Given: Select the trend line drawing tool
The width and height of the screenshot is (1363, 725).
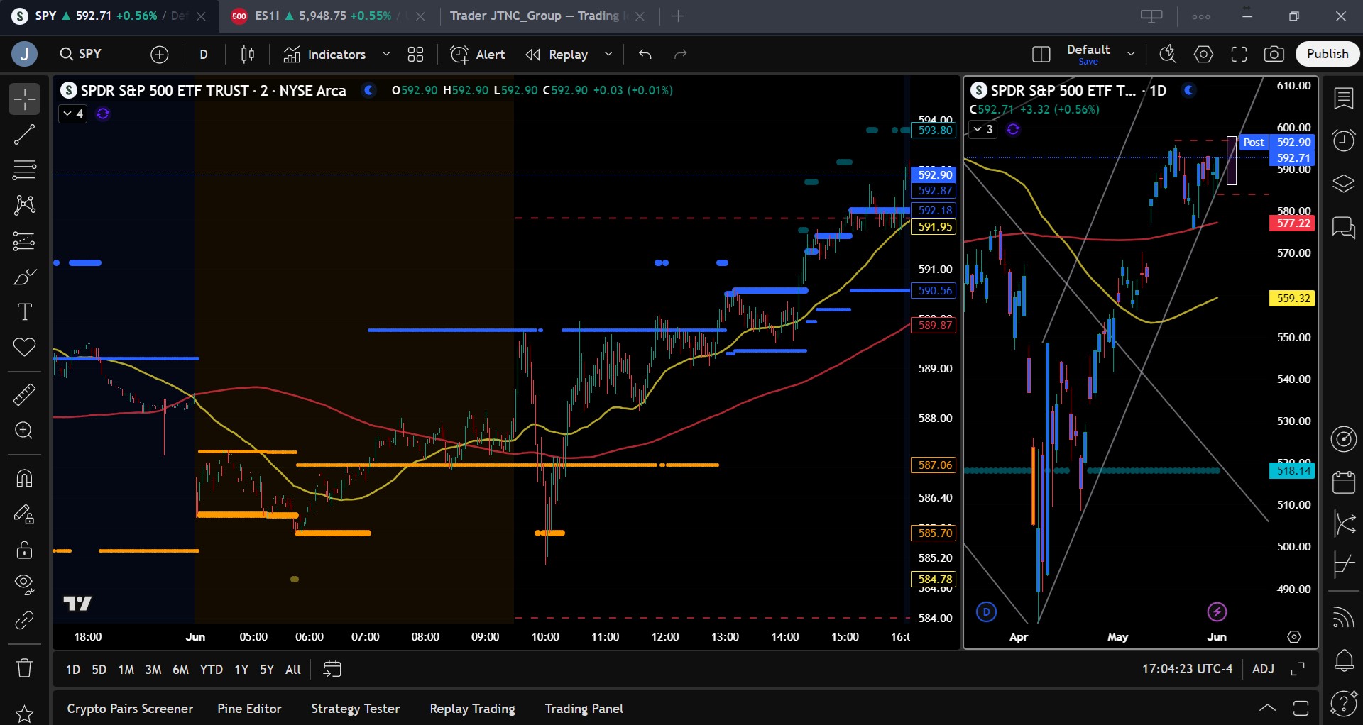Looking at the screenshot, I should tap(24, 135).
